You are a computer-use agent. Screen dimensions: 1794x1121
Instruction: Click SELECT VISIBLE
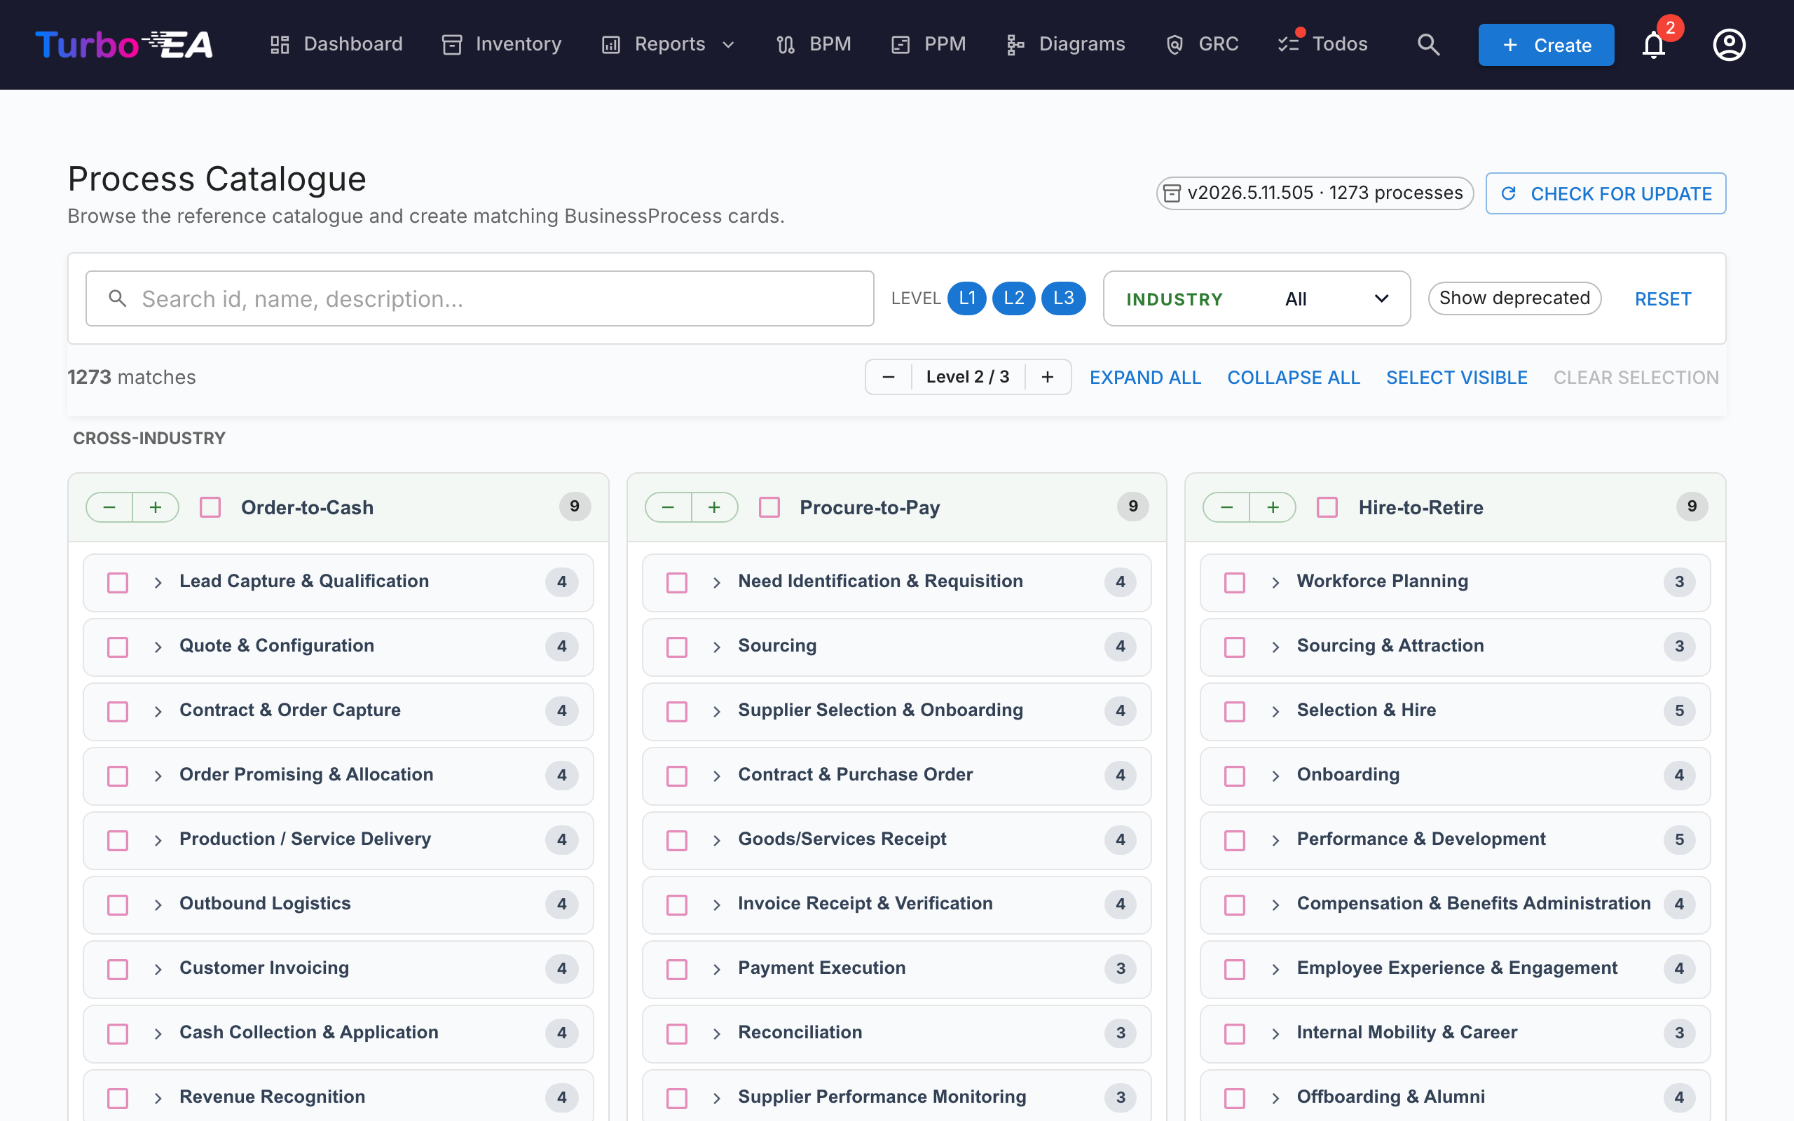pyautogui.click(x=1457, y=378)
